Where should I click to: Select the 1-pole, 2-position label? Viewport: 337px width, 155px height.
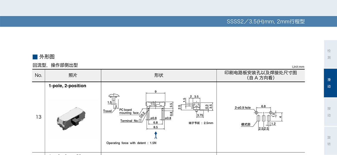(x=67, y=86)
